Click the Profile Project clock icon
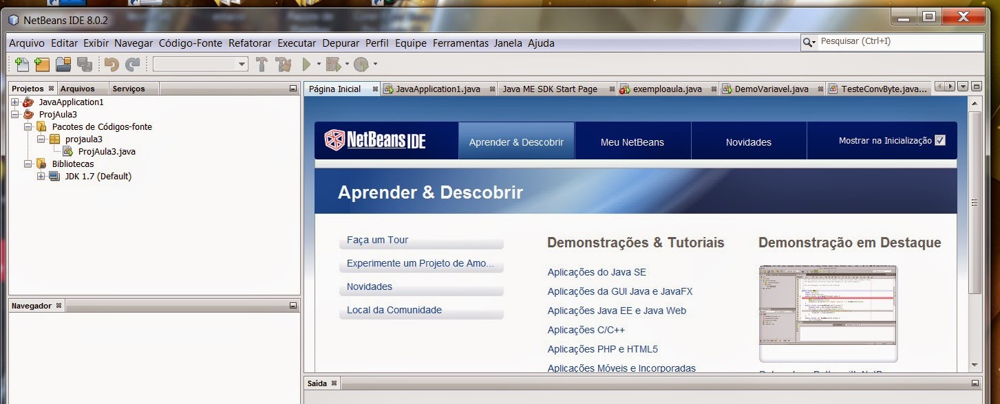Screen dimensions: 1000x404 click(x=362, y=65)
